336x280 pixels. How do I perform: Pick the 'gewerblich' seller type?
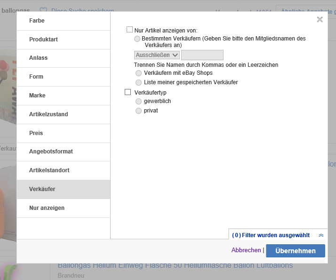click(x=138, y=101)
